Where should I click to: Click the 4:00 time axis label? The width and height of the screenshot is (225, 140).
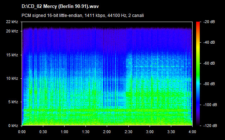[x=192, y=132]
